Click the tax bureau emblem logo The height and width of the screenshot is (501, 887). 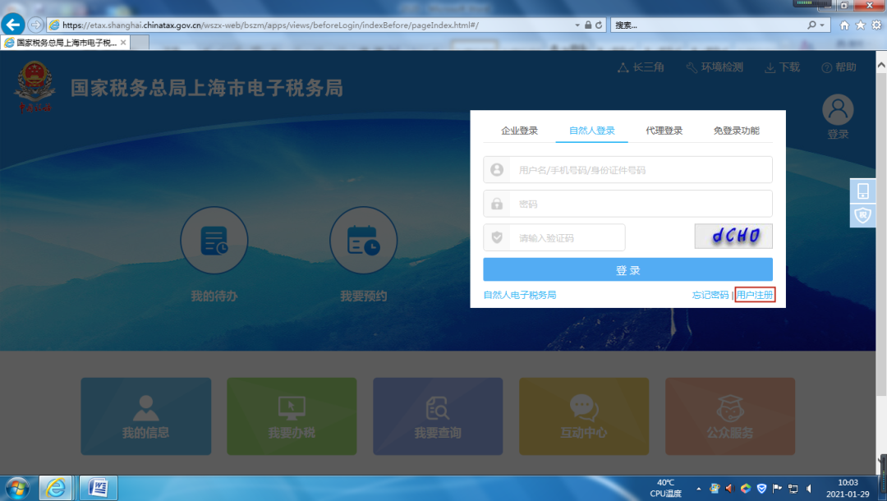(x=35, y=86)
